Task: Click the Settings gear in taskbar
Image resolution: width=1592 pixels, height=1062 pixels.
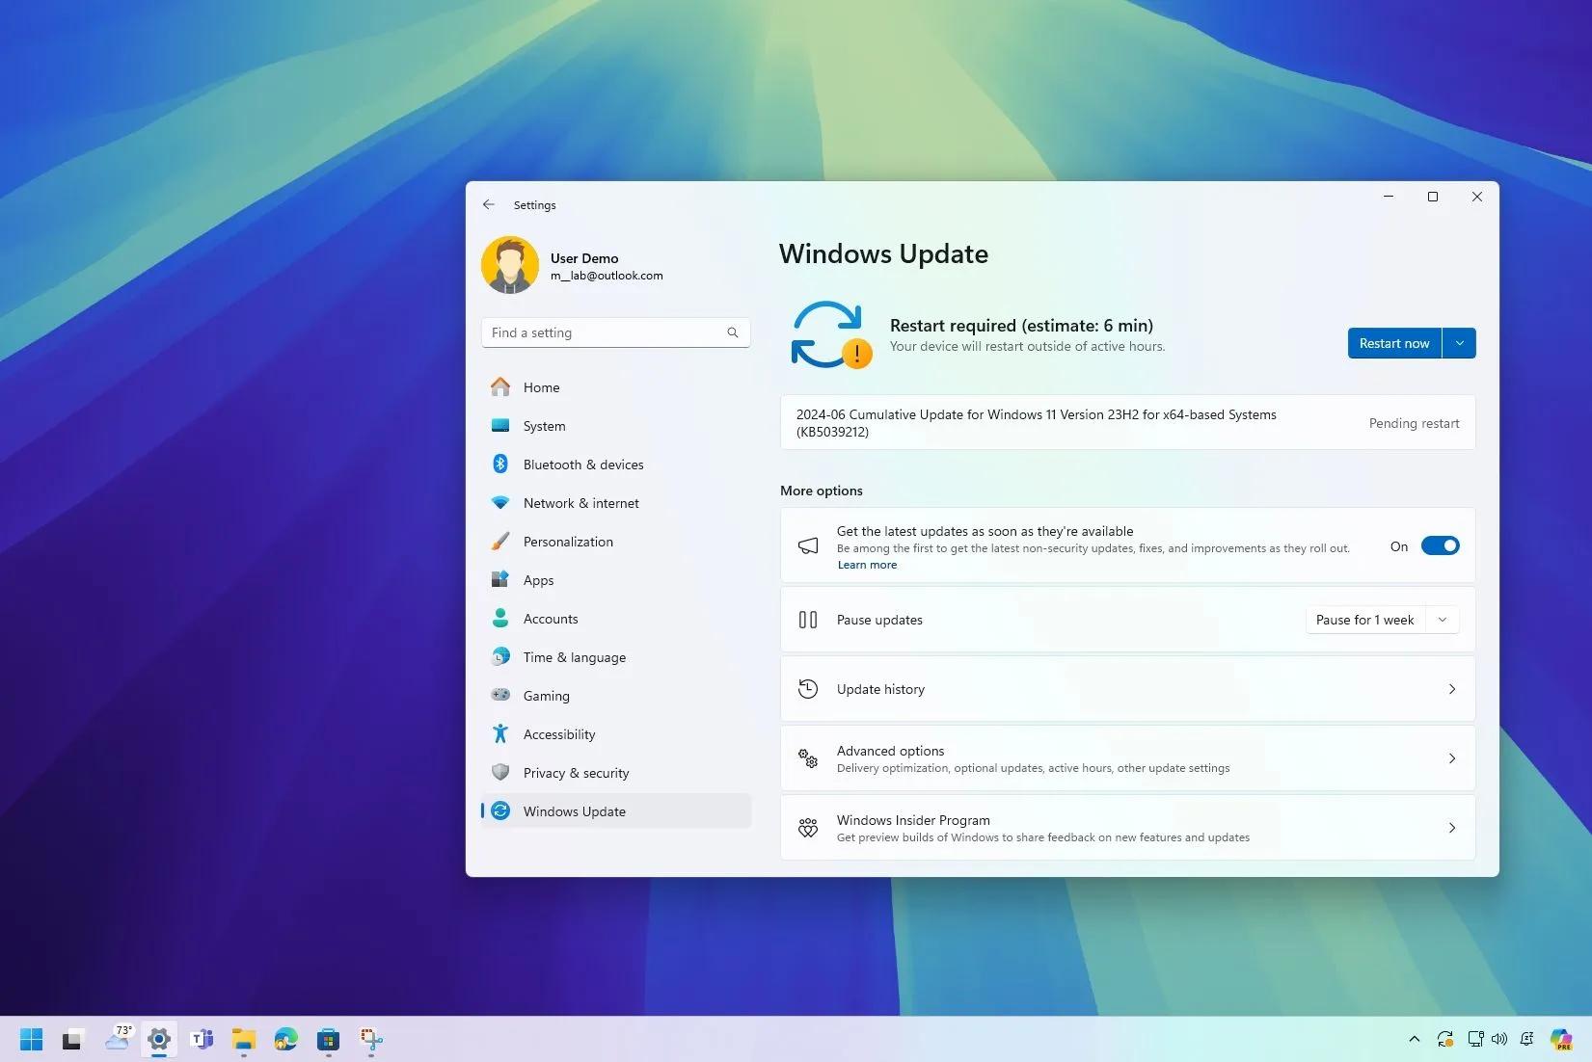Action: 159,1039
